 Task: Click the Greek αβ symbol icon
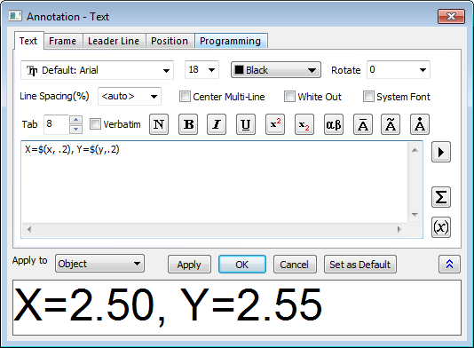coord(334,124)
